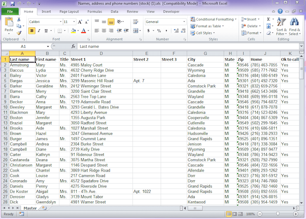The height and width of the screenshot is (219, 306).
Task: Click the Decrease Decimal icon
Action: (183, 31)
